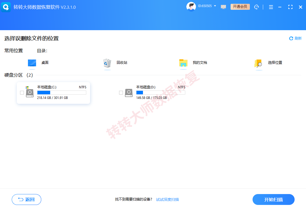Expand the ID:650505 account dropdown arrow
Screen dimensions: 306x209
point(215,6)
